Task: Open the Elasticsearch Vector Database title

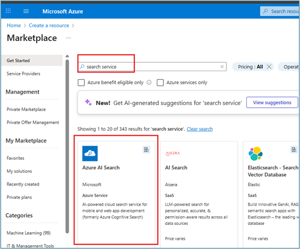Action: point(273,171)
